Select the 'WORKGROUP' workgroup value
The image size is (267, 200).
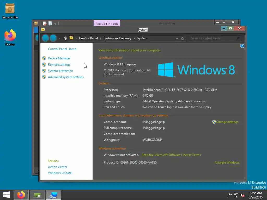point(152,140)
